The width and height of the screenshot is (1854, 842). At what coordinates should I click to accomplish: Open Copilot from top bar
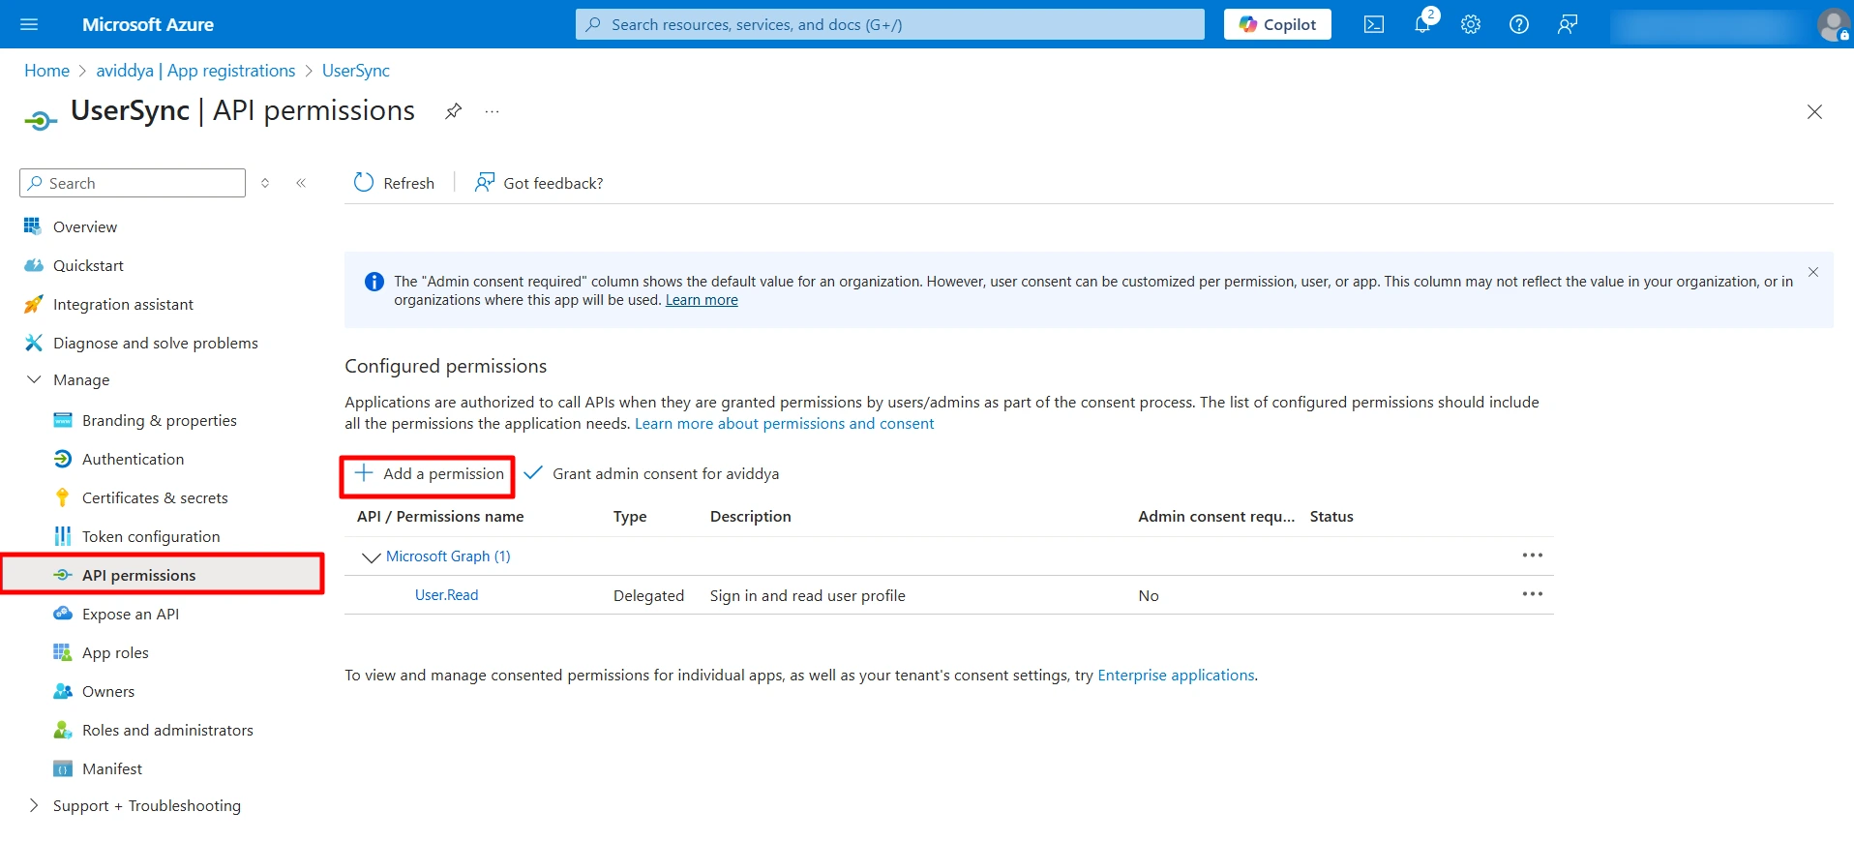coord(1277,24)
